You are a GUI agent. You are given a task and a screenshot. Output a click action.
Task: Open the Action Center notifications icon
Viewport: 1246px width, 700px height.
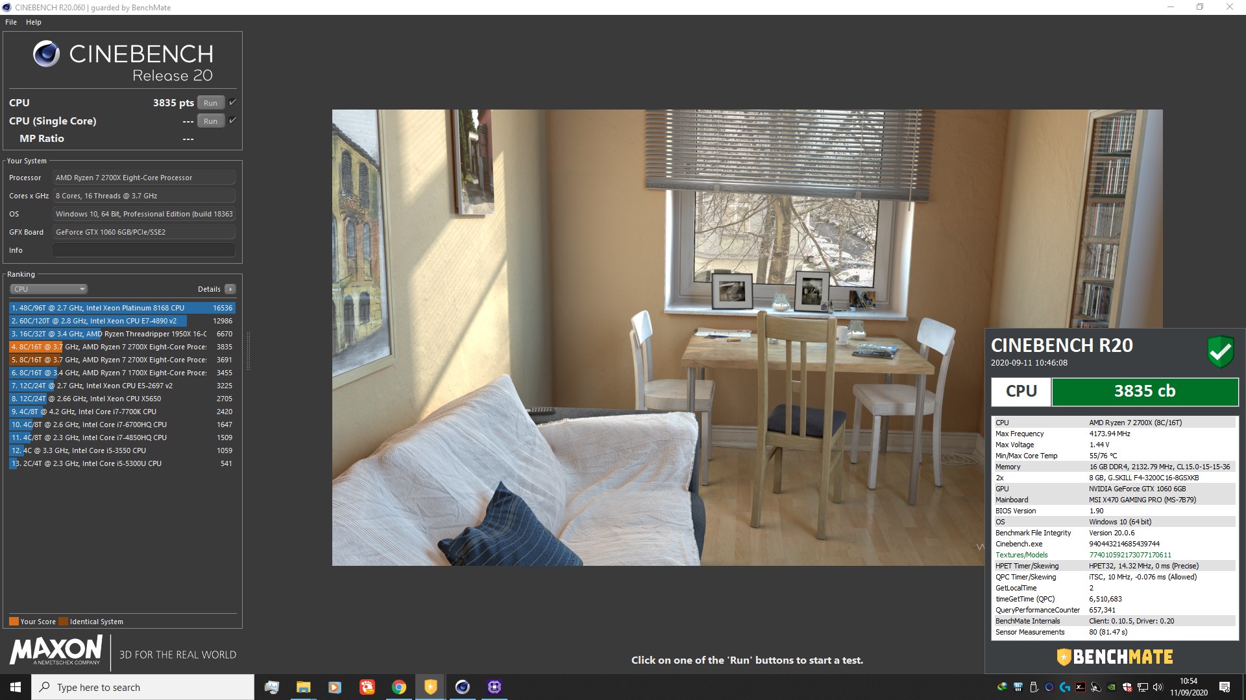tap(1225, 687)
